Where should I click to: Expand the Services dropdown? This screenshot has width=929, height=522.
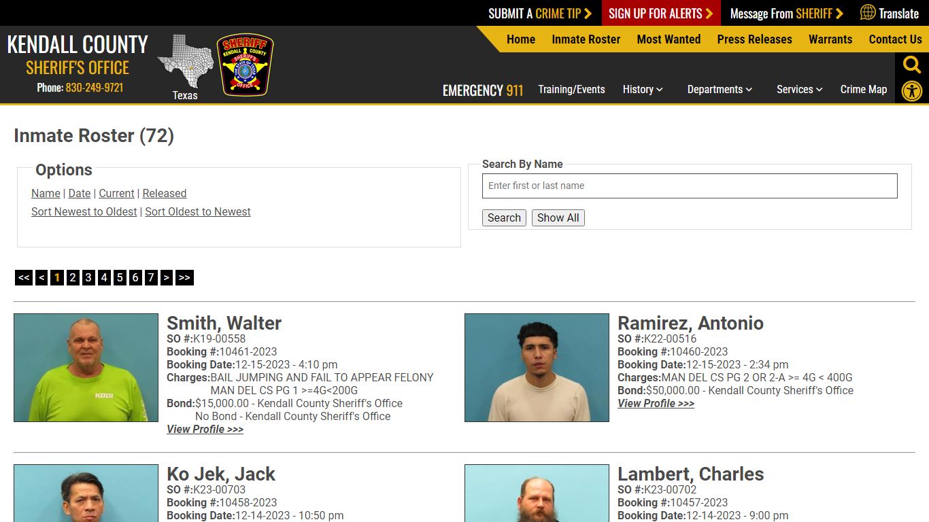coord(800,89)
